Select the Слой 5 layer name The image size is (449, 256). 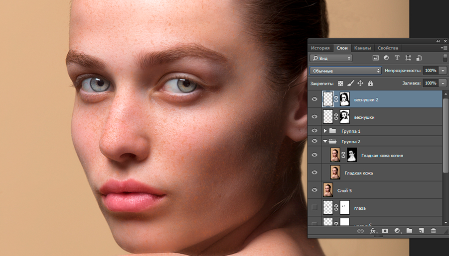344,190
